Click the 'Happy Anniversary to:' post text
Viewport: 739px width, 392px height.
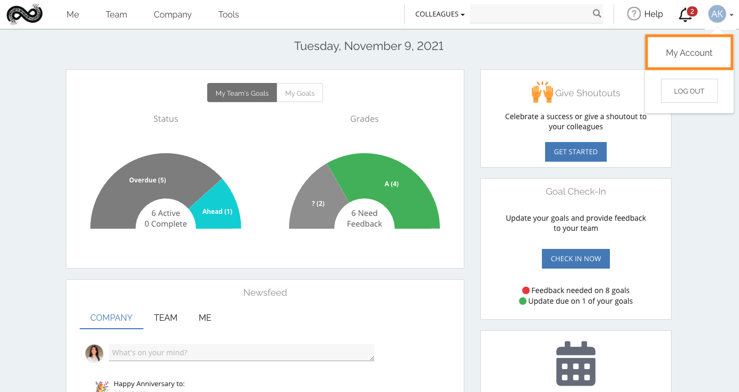click(149, 383)
